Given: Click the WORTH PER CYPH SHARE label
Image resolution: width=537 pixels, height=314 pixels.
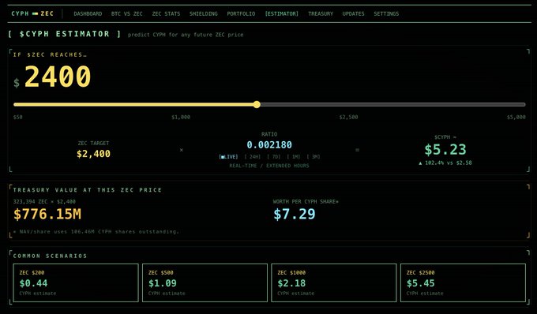Looking at the screenshot, I should point(306,201).
